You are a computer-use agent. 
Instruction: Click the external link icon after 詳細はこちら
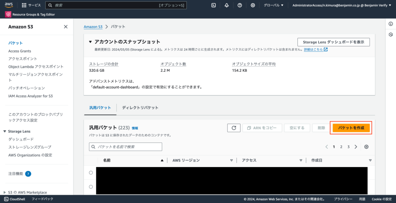[326, 49]
